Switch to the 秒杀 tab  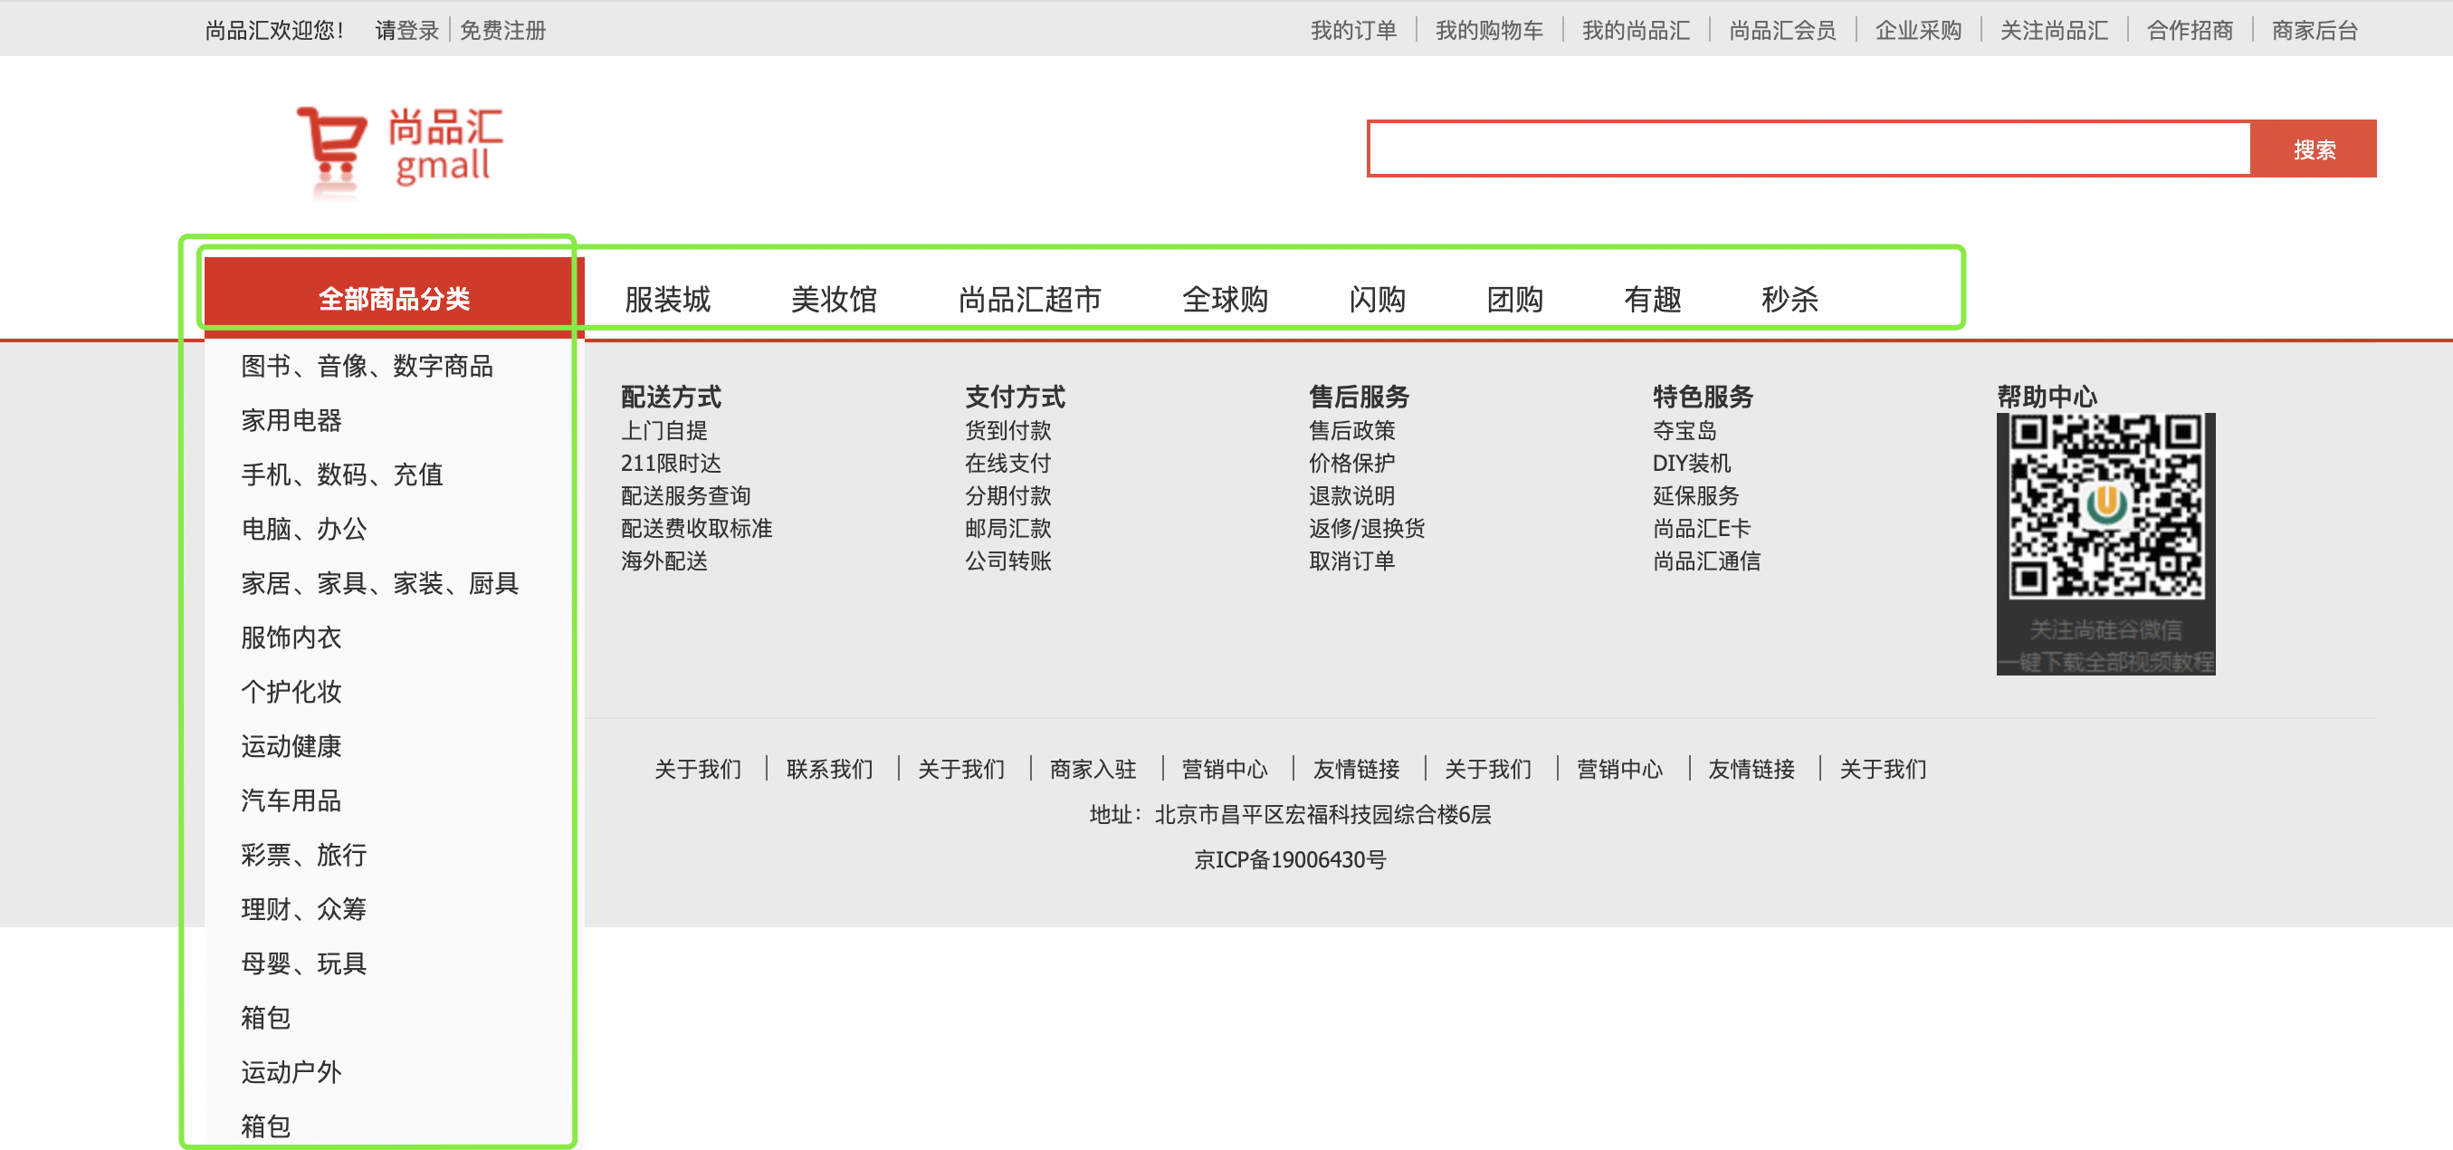(1790, 299)
